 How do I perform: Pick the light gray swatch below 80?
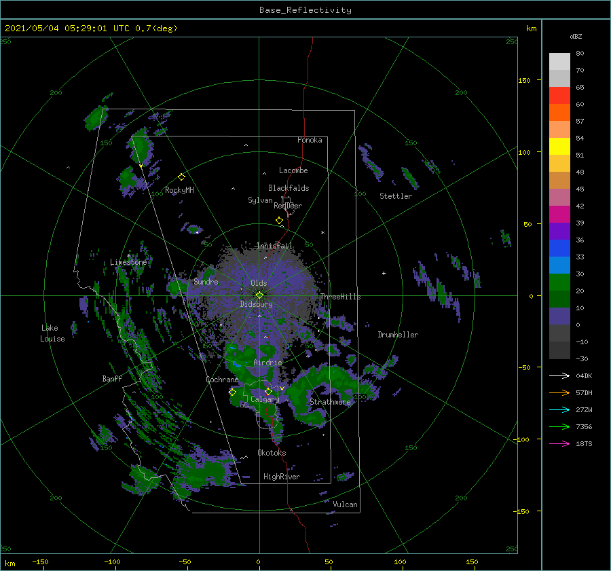(x=559, y=62)
